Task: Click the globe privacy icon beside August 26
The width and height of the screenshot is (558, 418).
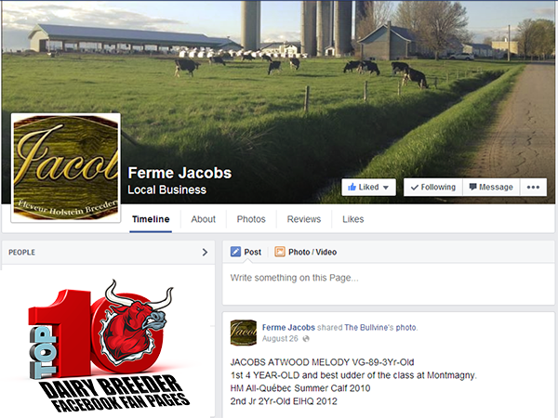Action: coord(306,339)
